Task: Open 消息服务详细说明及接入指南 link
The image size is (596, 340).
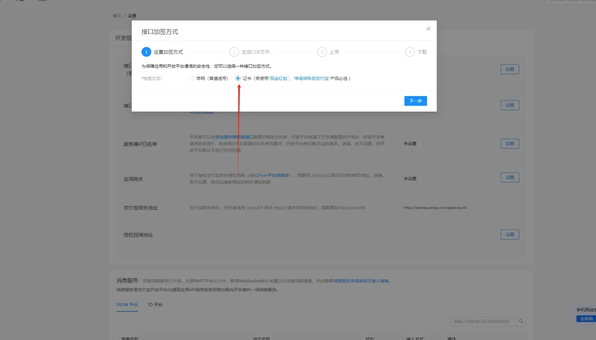Action: (x=361, y=281)
